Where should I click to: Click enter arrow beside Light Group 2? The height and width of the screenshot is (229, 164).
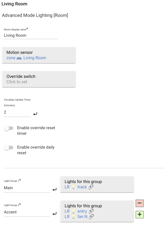pos(54,214)
